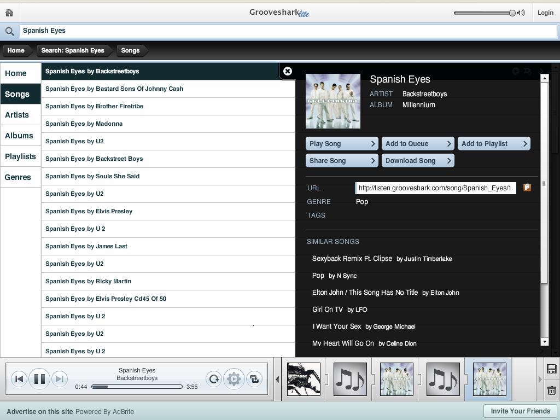Click Advertise on this site link
Viewport: 560px width, 420px height.
pos(39,411)
